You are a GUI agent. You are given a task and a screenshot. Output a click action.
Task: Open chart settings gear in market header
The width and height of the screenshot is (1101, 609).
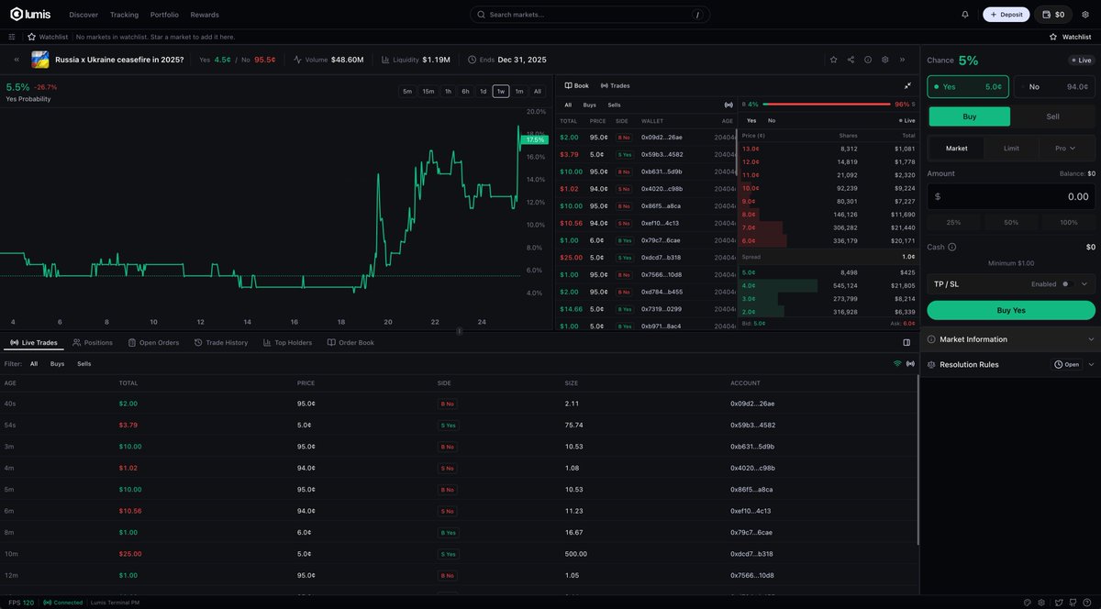point(884,60)
